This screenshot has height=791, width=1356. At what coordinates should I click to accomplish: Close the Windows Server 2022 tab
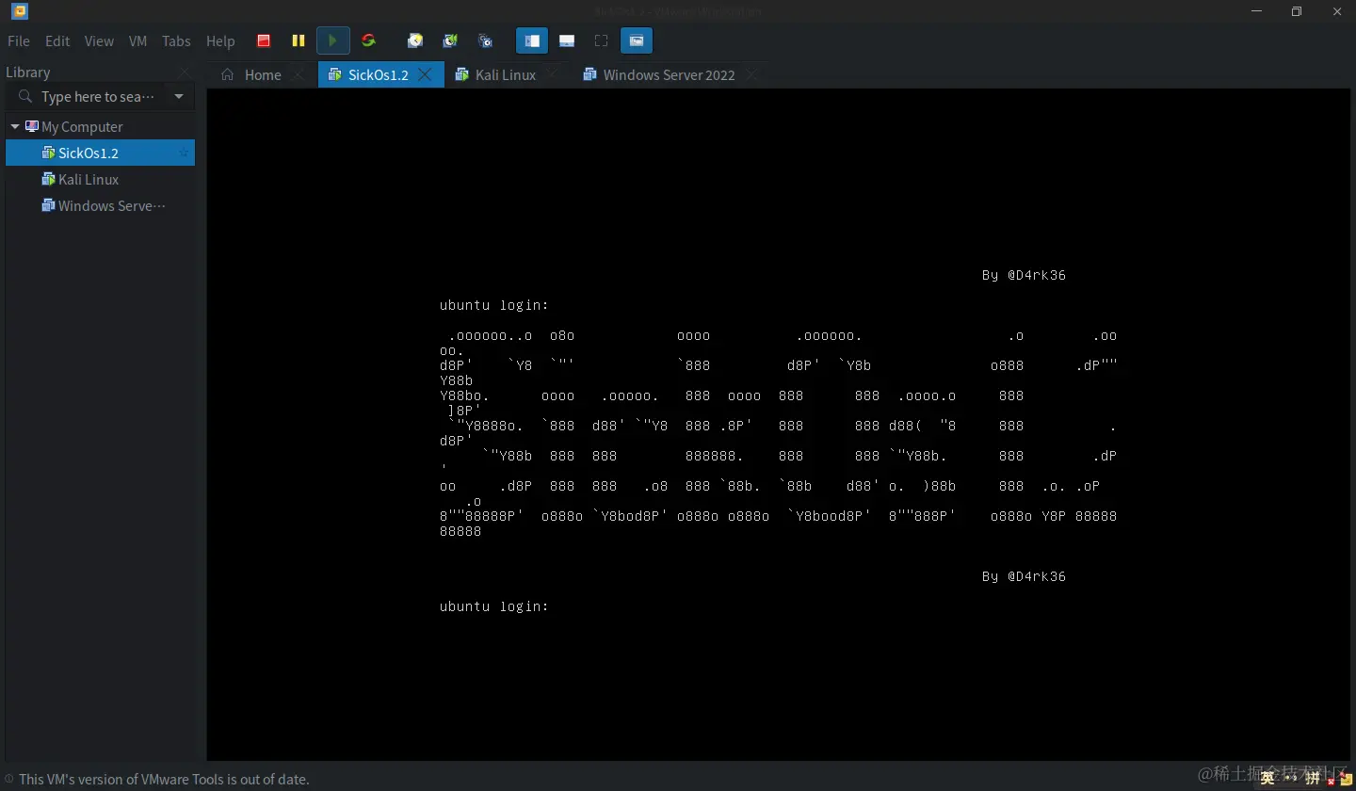tap(752, 74)
